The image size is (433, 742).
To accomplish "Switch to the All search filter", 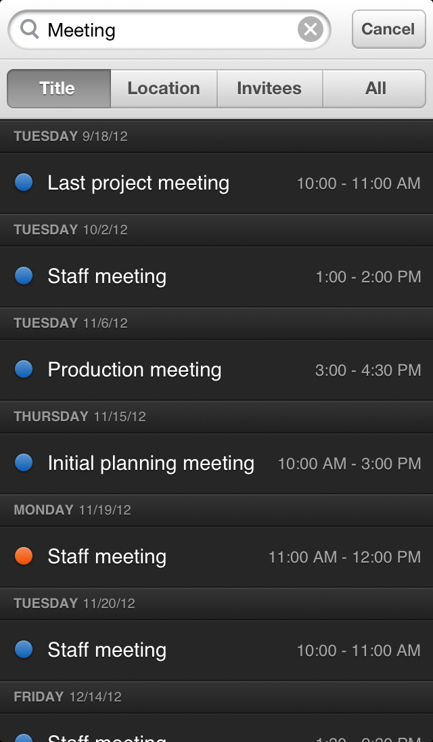I will click(375, 89).
